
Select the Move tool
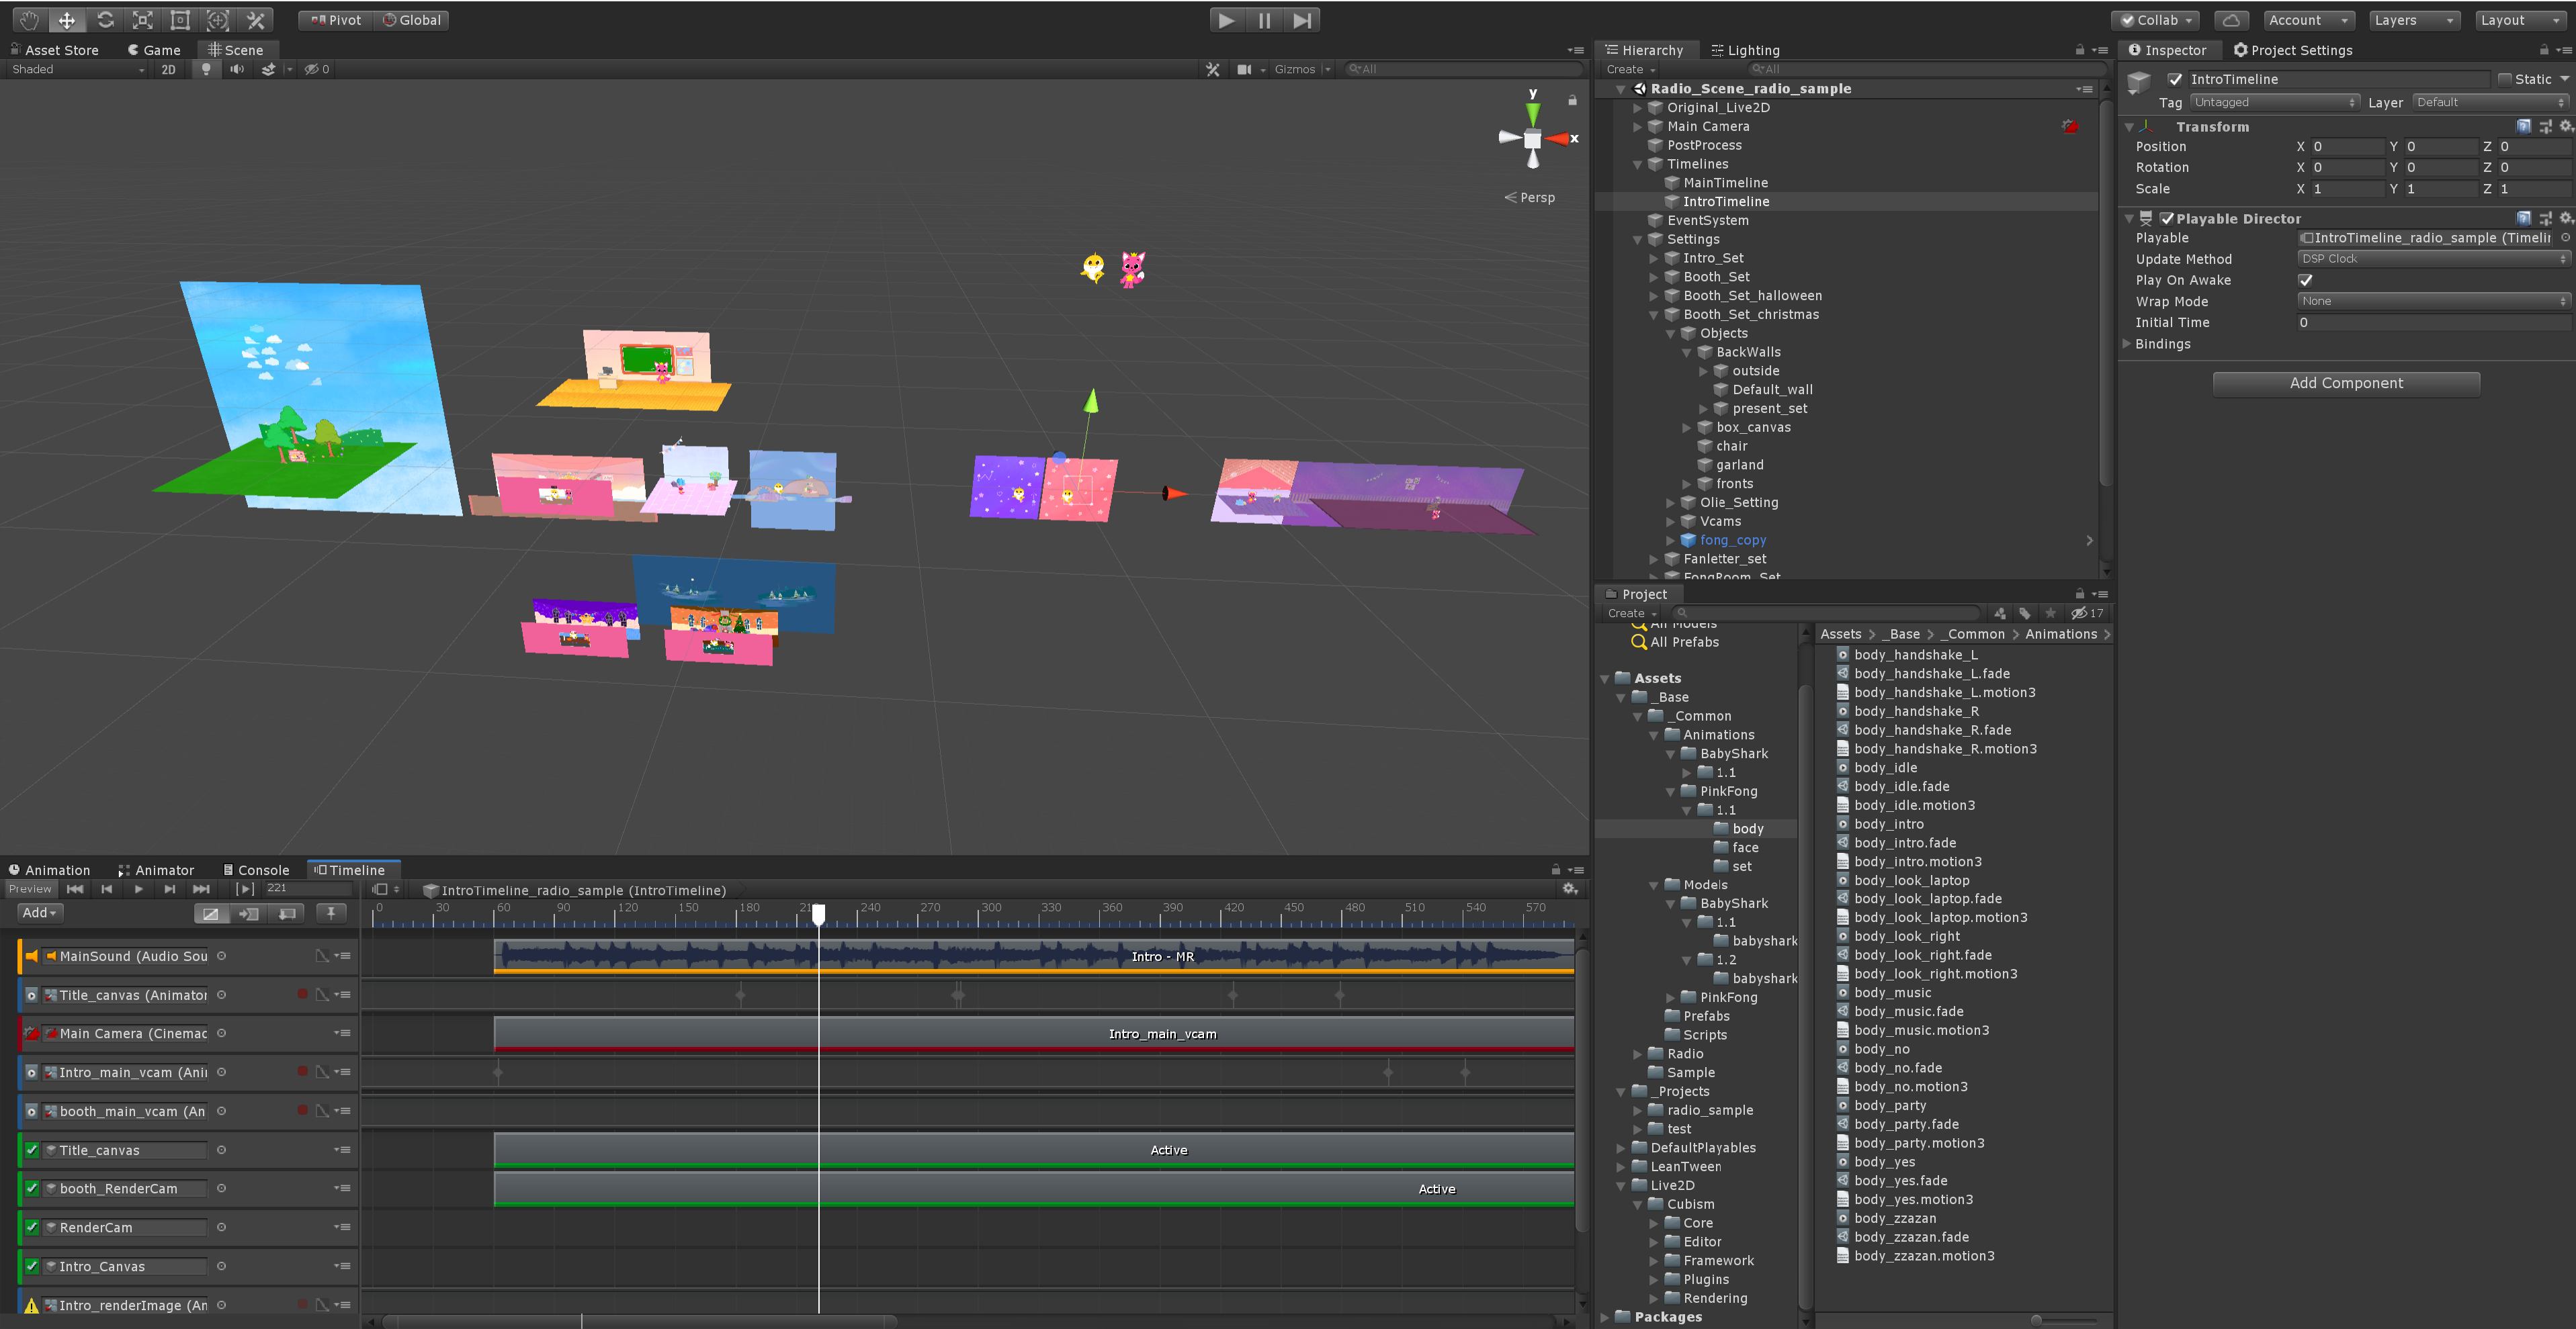coord(67,20)
